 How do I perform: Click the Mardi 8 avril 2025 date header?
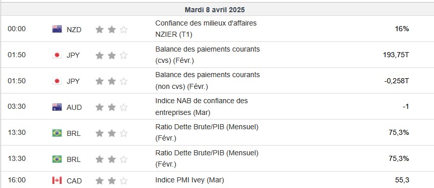(215, 10)
